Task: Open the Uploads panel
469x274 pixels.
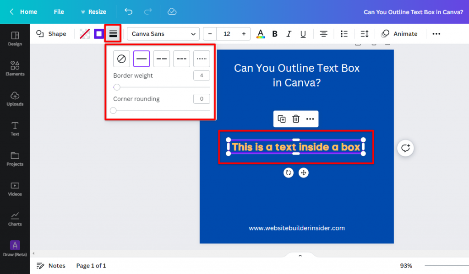Action: [15, 98]
